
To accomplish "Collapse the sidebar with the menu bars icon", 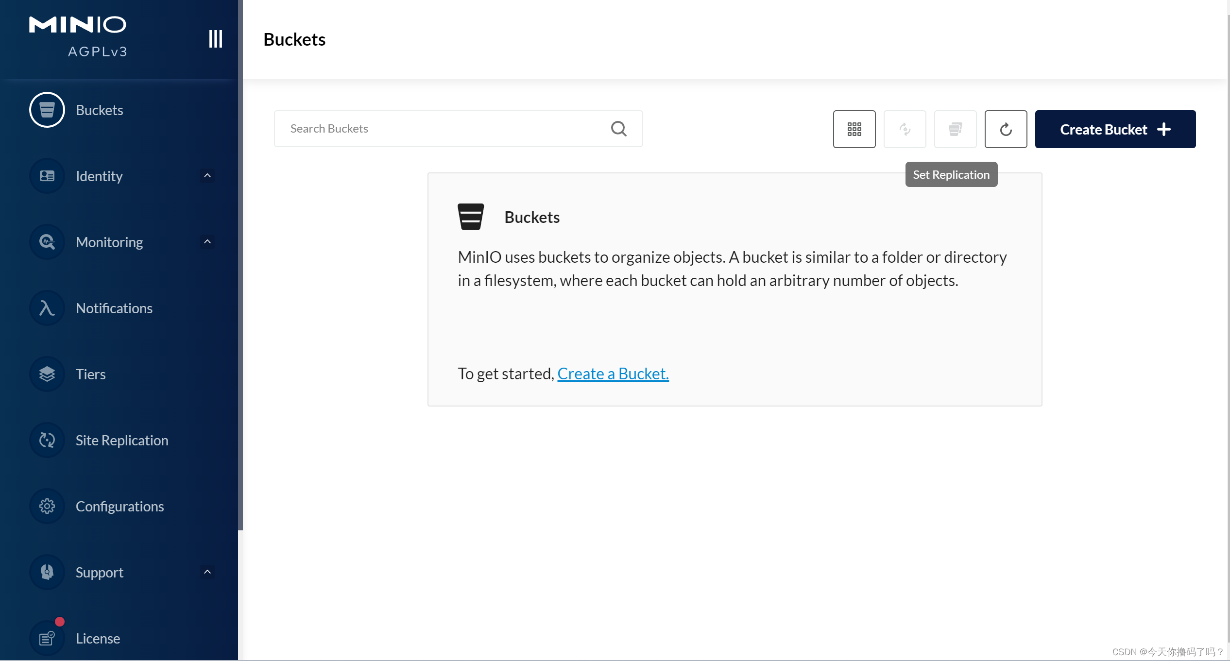I will pos(215,39).
